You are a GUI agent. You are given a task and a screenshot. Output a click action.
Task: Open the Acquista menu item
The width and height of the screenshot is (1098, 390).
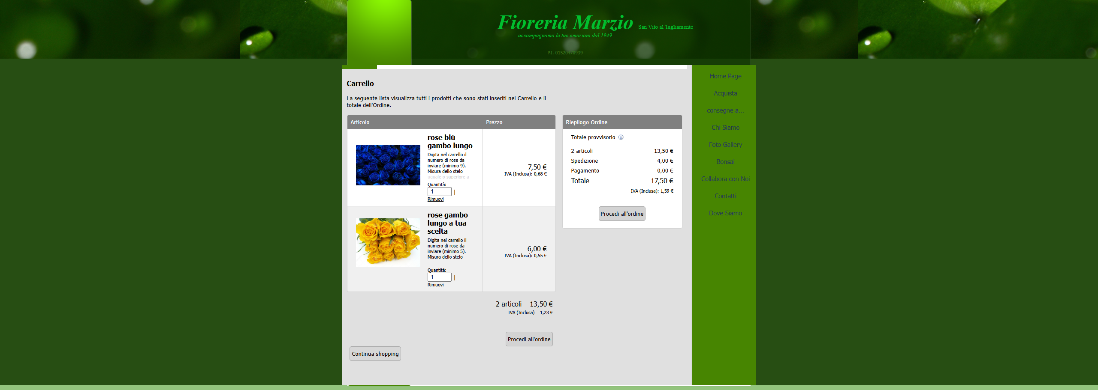(725, 93)
